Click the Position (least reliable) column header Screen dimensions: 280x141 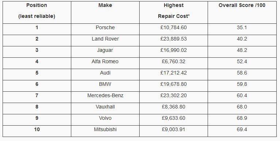tap(37, 12)
